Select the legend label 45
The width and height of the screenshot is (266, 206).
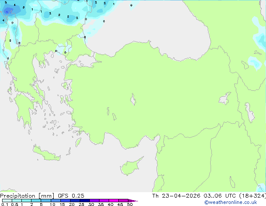(120, 204)
